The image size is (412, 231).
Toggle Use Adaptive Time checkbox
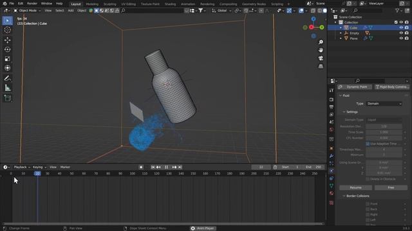368,144
